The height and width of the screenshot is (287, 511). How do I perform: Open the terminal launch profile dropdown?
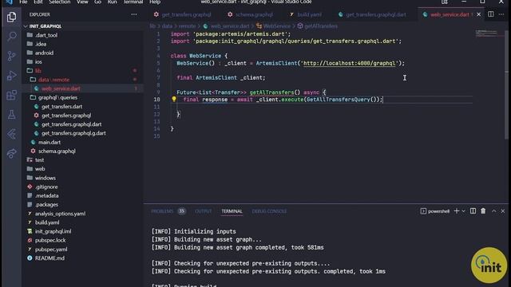point(463,211)
